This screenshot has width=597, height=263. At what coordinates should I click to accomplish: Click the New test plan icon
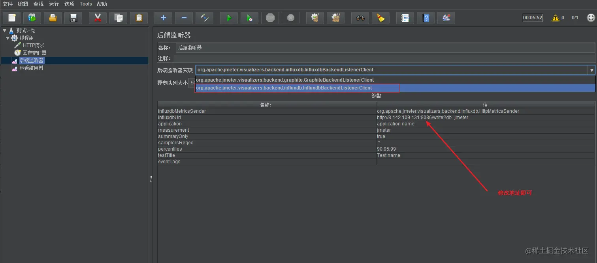tap(12, 18)
